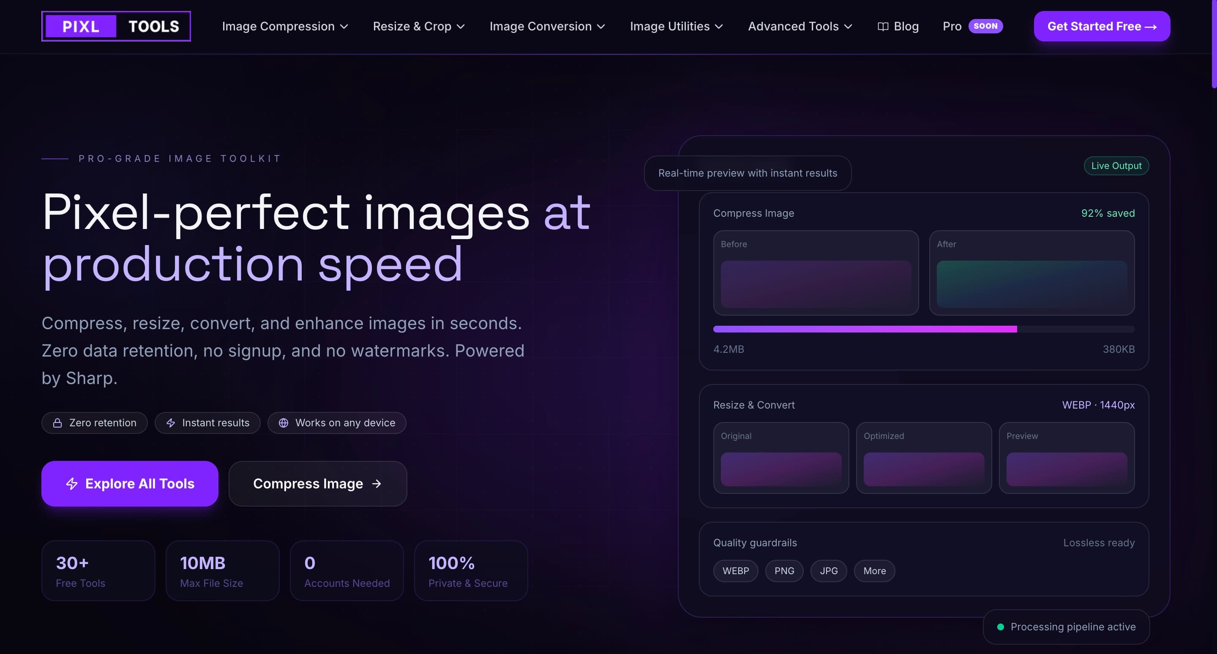Select the JPG quality guardrail chip
This screenshot has height=654, width=1217.
(x=828, y=570)
